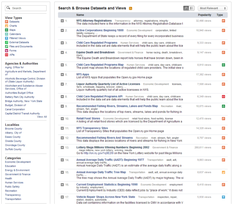This screenshot has width=234, height=204.
Task: Open Recommended Fishing Rivers And Streams dataset
Action: (x=105, y=138)
